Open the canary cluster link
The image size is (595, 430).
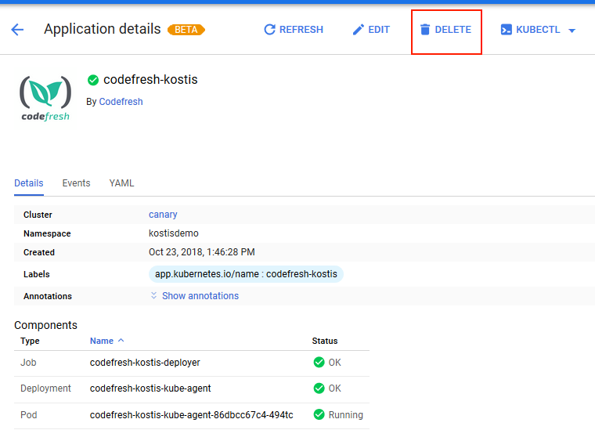163,215
